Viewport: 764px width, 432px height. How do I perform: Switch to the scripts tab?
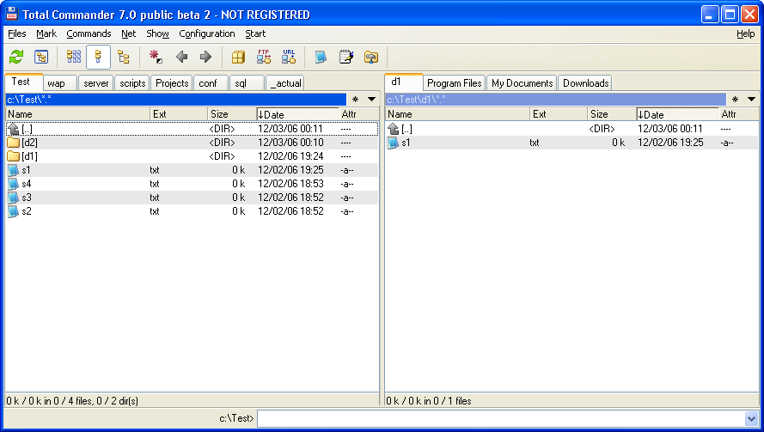(132, 83)
